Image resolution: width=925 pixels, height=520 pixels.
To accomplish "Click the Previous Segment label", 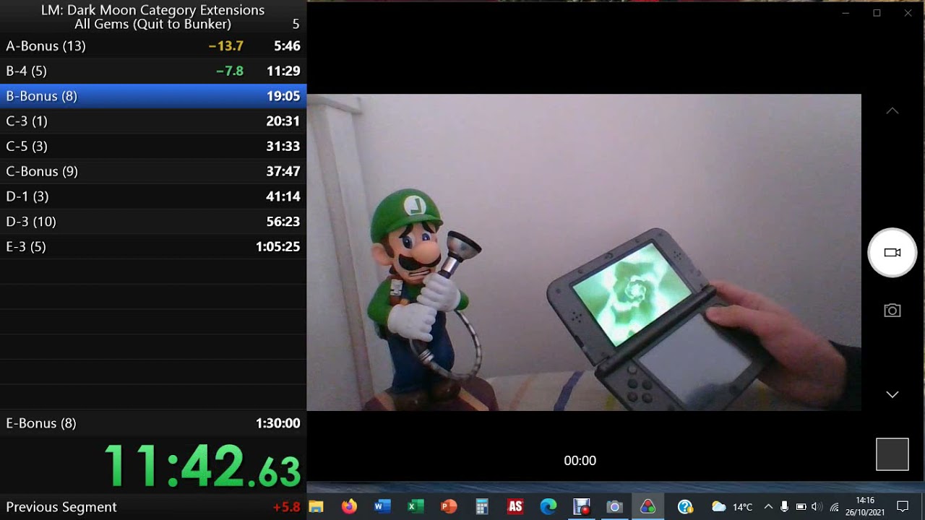I will [61, 507].
